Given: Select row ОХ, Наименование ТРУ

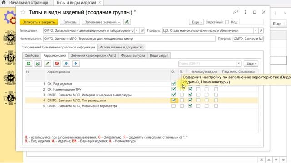Looking at the screenshot, I should [141, 89].
